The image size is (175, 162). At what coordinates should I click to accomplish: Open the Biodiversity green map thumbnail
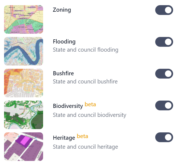point(24,115)
